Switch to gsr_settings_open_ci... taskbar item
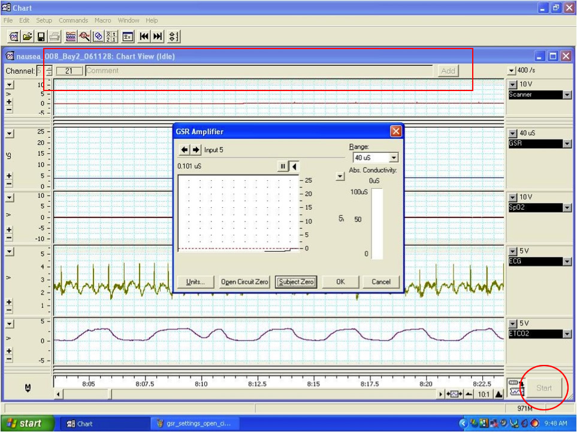577x432 pixels. click(x=195, y=424)
